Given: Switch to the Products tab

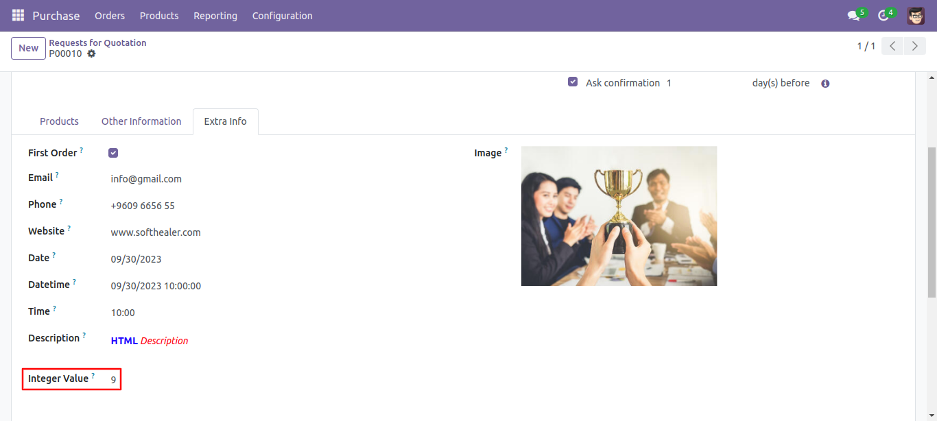Looking at the screenshot, I should (x=59, y=121).
